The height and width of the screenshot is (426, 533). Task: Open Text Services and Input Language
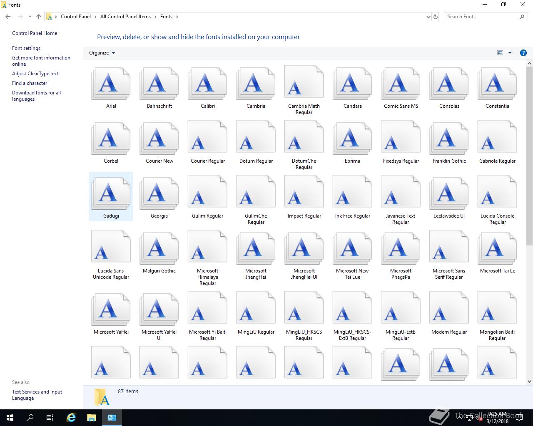(37, 395)
